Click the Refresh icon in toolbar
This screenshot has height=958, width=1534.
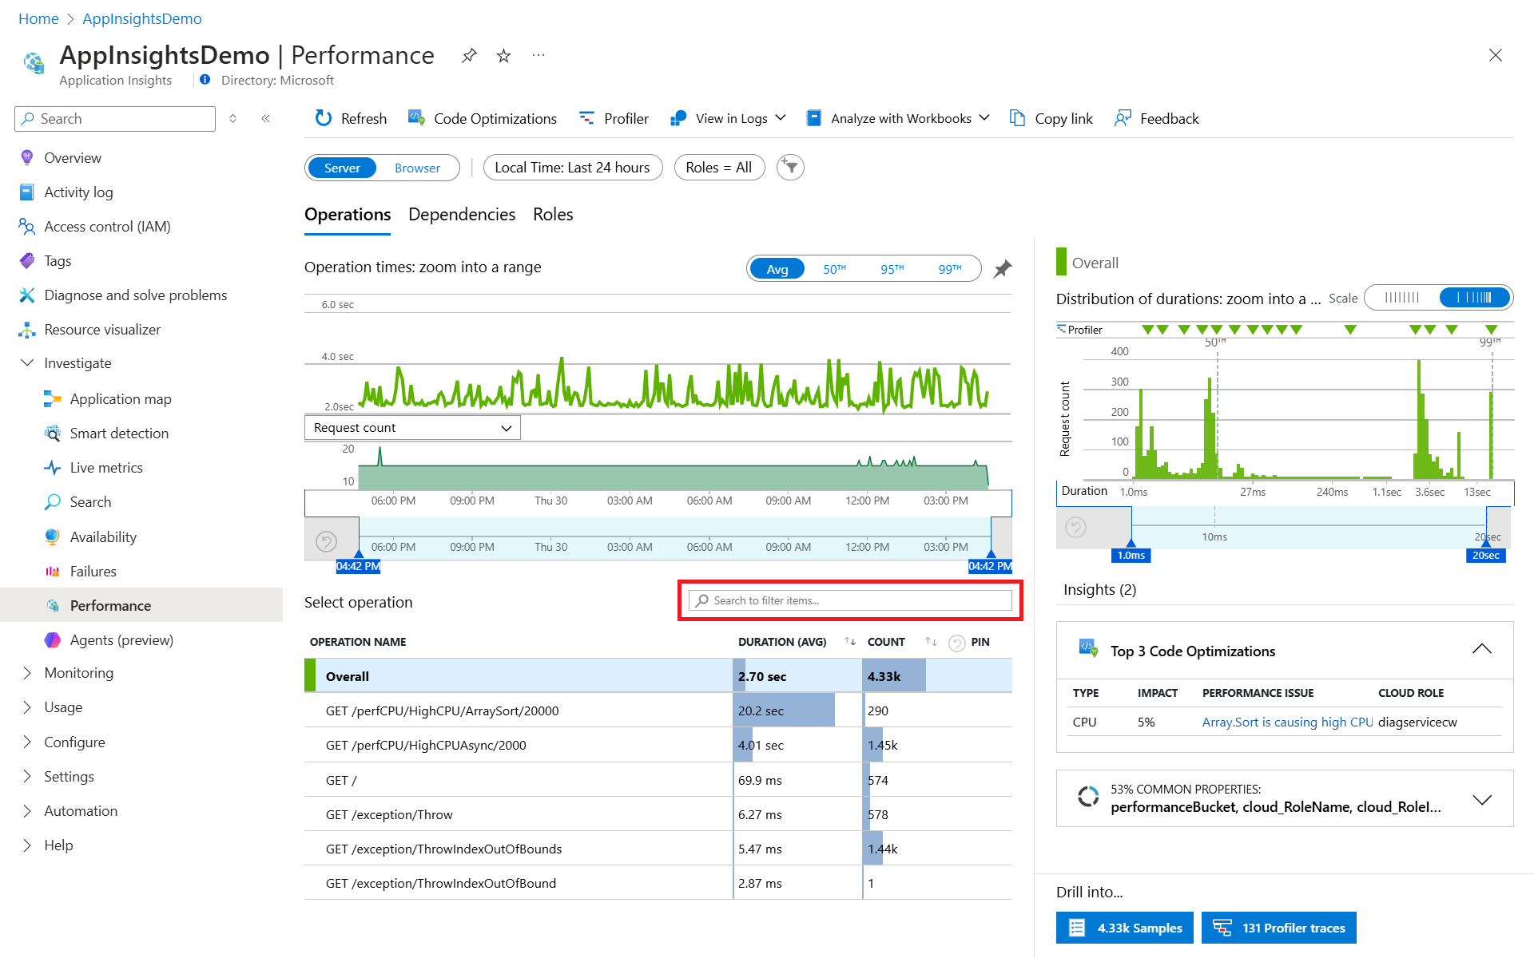pos(323,118)
